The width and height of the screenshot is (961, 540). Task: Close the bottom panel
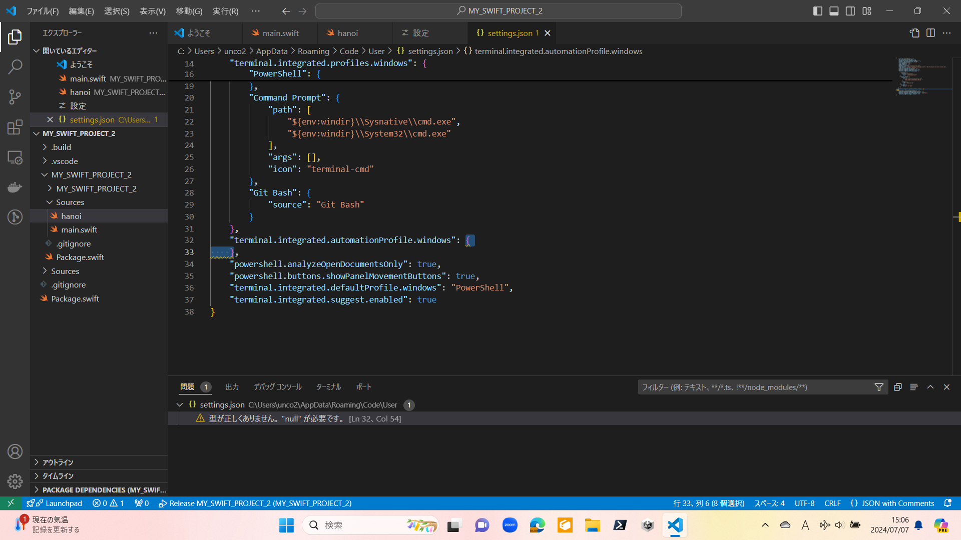946,387
